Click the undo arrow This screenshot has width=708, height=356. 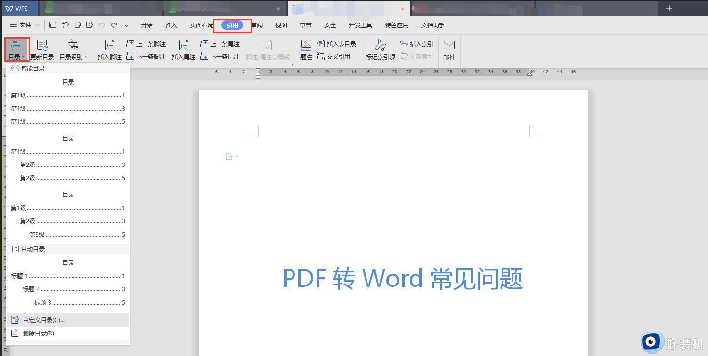[x=102, y=25]
